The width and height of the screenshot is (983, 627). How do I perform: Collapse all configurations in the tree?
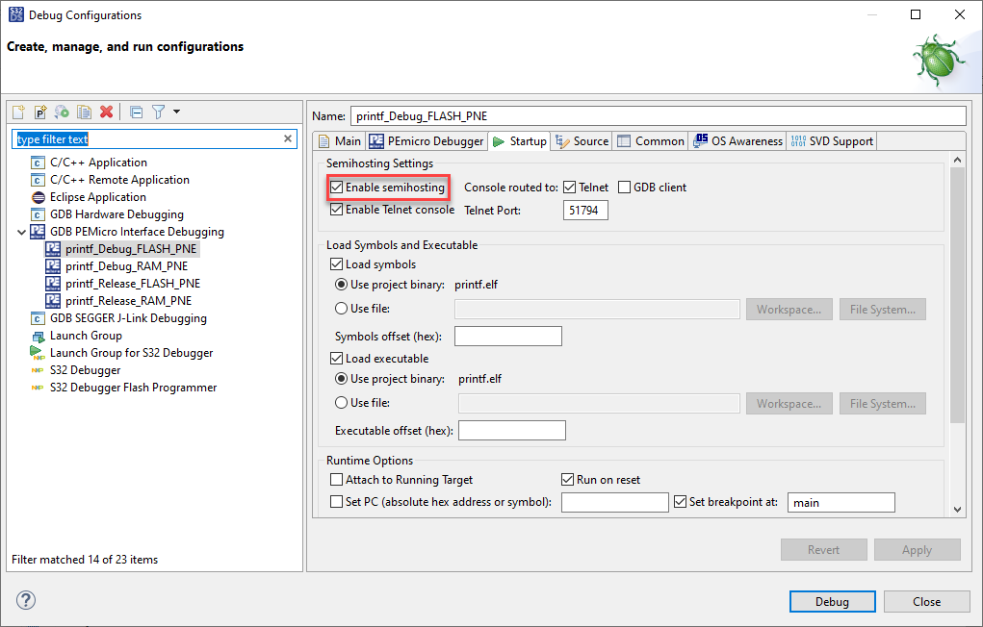(x=136, y=112)
